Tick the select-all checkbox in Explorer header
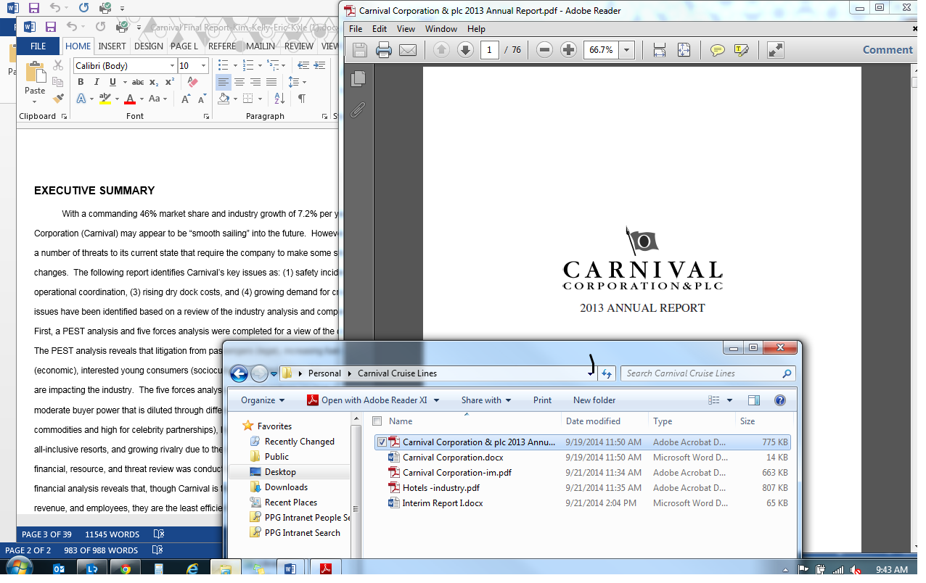Viewport: 926px width, 583px height. (x=377, y=421)
